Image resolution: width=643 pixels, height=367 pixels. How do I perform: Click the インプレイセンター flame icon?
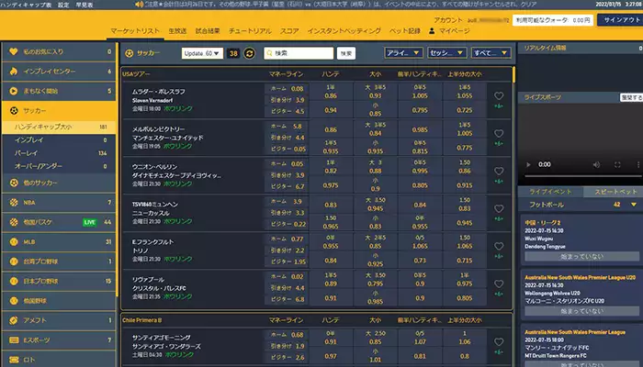pyautogui.click(x=12, y=72)
